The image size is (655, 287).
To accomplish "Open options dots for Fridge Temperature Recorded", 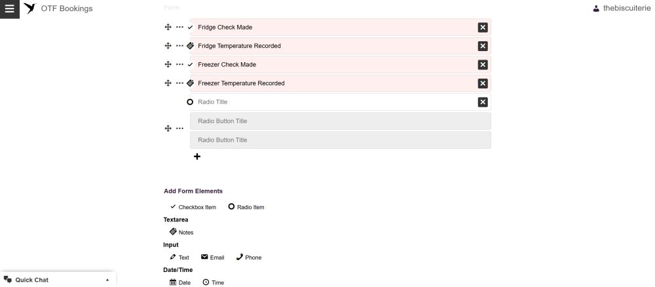I will click(x=179, y=45).
